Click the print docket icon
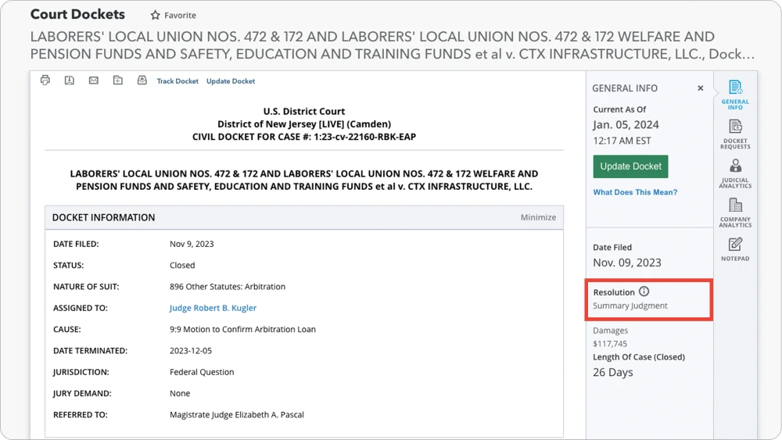Screen dimensions: 782x440 [x=45, y=80]
